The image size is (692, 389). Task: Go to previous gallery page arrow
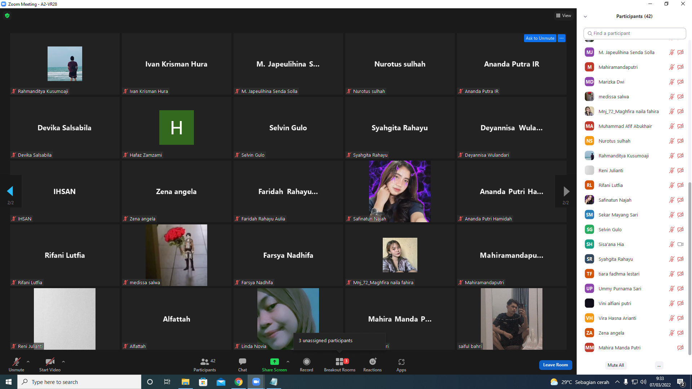(x=10, y=191)
